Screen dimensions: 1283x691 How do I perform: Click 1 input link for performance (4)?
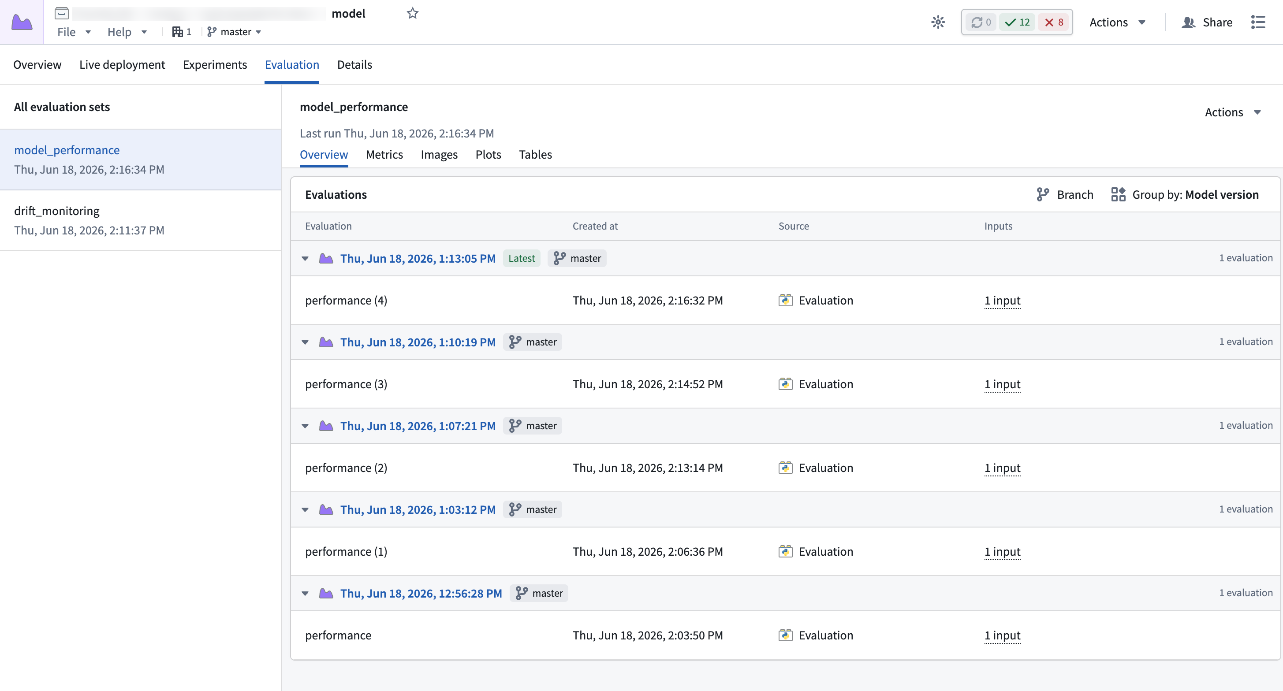(1002, 301)
